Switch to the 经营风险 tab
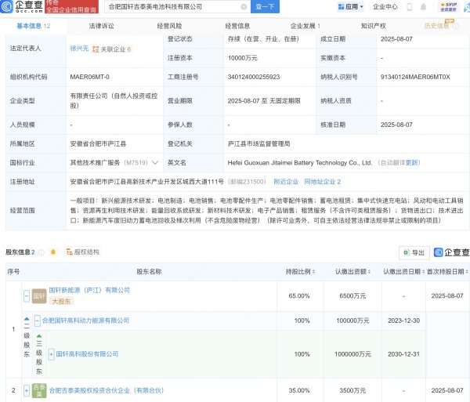470x402 pixels. tap(169, 26)
